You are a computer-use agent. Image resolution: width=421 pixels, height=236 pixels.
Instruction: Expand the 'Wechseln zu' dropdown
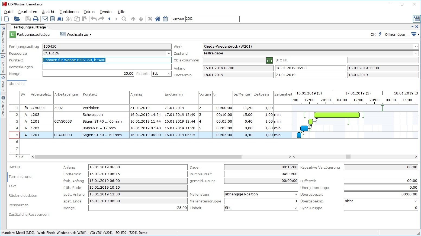tap(90, 34)
